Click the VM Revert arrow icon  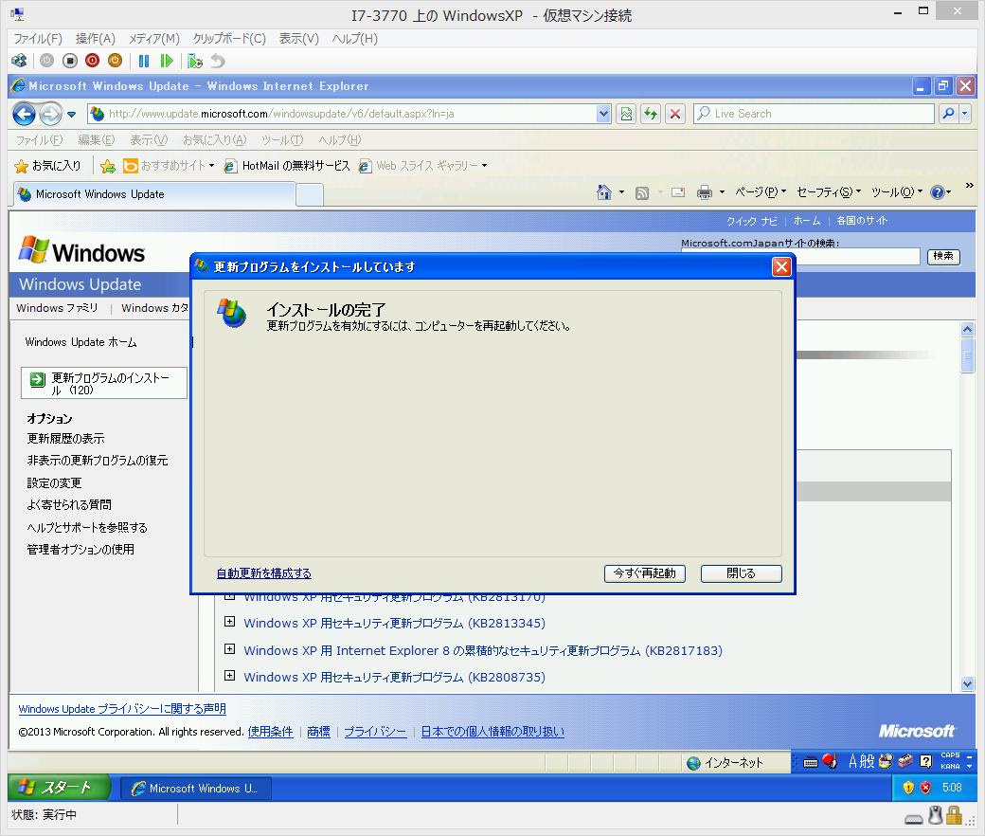click(217, 61)
